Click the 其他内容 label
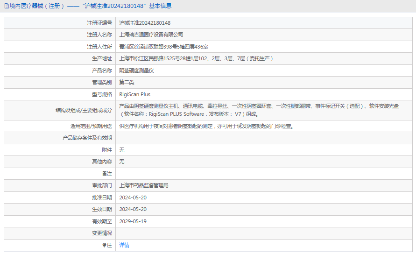The image size is (416, 254). pyautogui.click(x=102, y=162)
